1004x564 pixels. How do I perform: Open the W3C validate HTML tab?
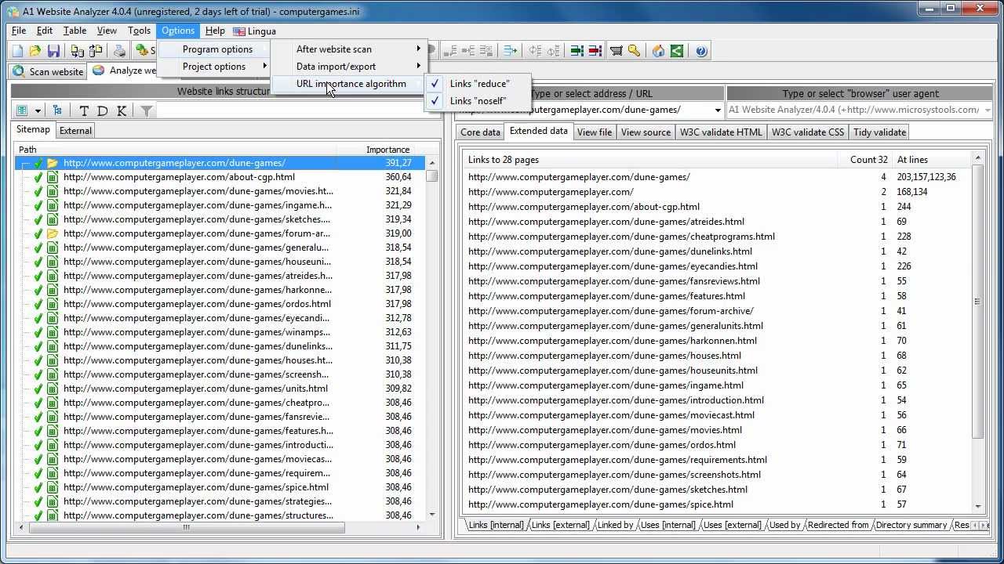(721, 132)
